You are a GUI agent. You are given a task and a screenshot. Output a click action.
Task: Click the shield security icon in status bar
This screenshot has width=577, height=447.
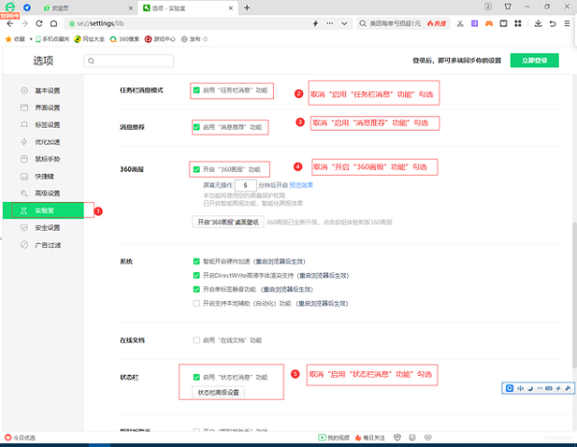[397, 437]
